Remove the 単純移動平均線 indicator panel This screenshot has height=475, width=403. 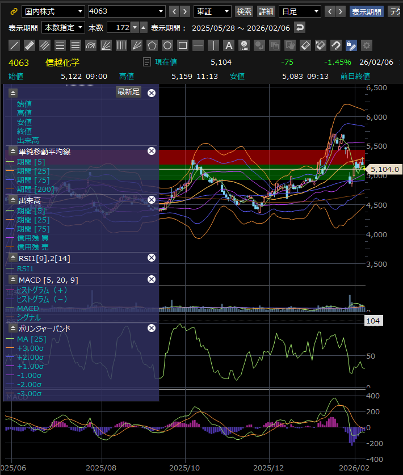(x=152, y=151)
